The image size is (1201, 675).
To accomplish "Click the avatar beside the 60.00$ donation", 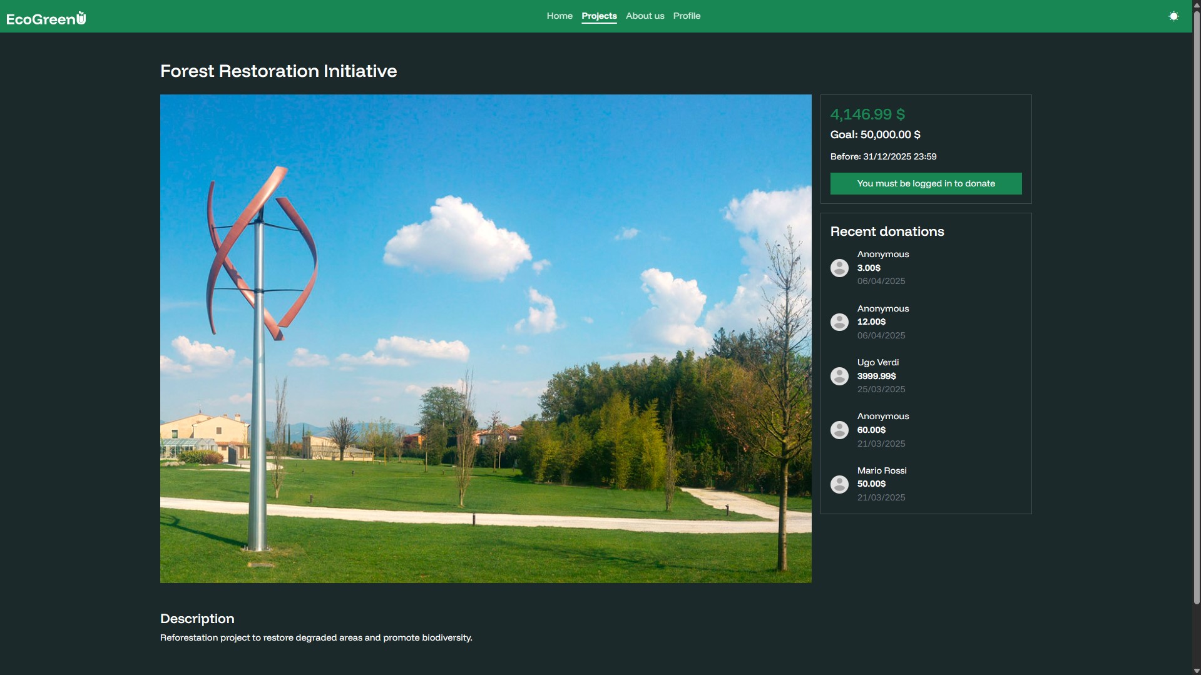I will click(839, 430).
